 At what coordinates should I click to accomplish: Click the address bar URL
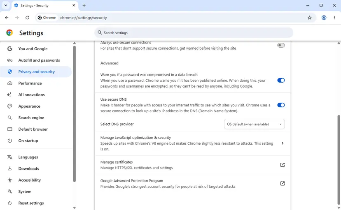click(x=84, y=18)
